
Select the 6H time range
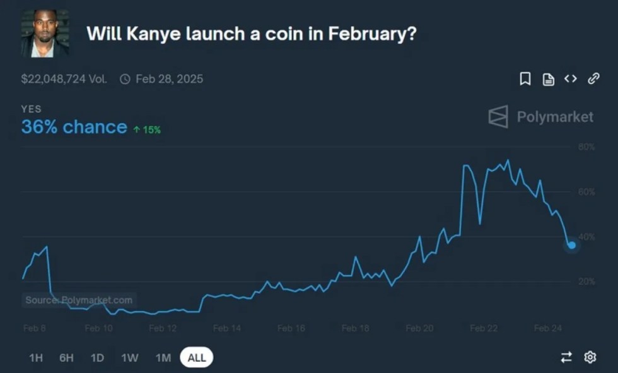tap(66, 358)
